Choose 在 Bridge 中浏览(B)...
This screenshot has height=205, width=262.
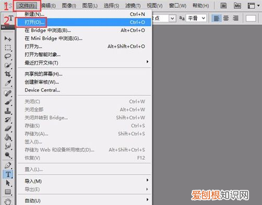pyautogui.click(x=85, y=30)
